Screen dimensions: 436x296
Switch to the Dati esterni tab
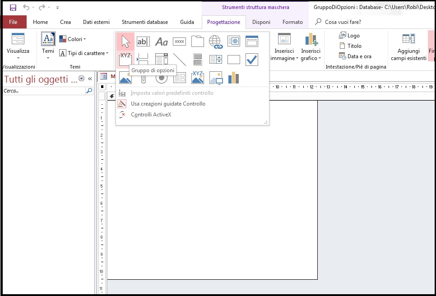[96, 22]
